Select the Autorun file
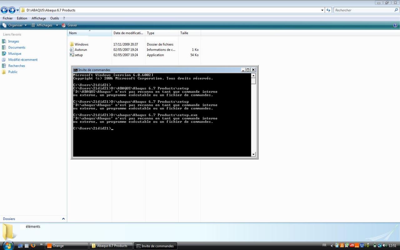 point(78,50)
